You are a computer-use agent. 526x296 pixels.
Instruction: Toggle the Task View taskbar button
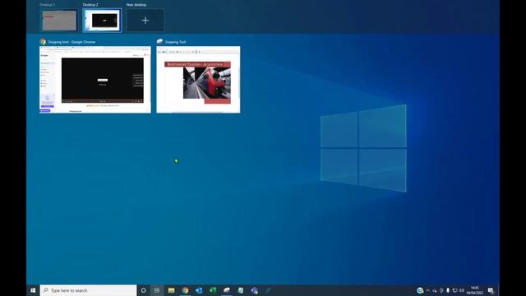point(157,290)
